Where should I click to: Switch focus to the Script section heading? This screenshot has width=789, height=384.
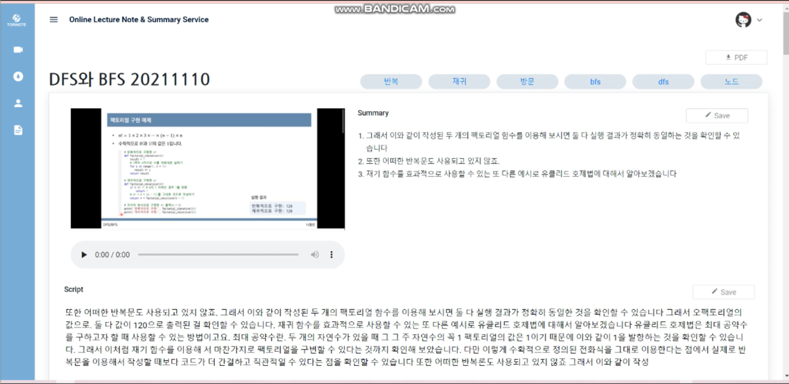pos(73,289)
